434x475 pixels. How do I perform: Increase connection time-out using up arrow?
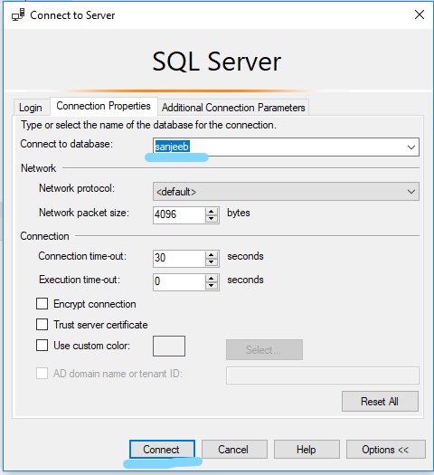(x=212, y=255)
